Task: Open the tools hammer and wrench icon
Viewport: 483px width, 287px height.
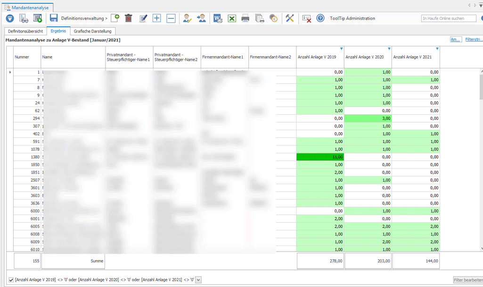Action: (x=290, y=18)
